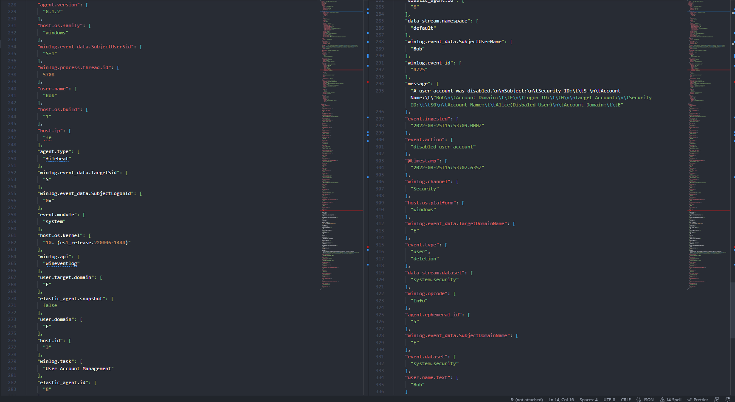Image resolution: width=735 pixels, height=402 pixels.
Task: Click the "agent.ephemeral_id" key
Action: coord(434,315)
